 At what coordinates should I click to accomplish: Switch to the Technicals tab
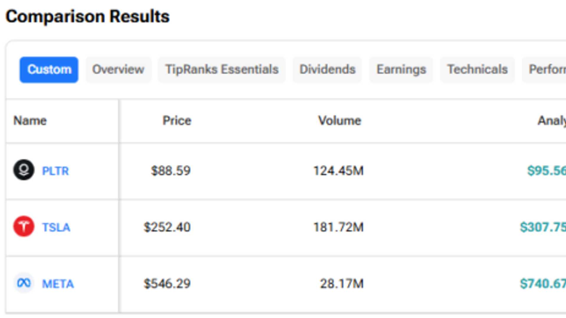pyautogui.click(x=477, y=69)
